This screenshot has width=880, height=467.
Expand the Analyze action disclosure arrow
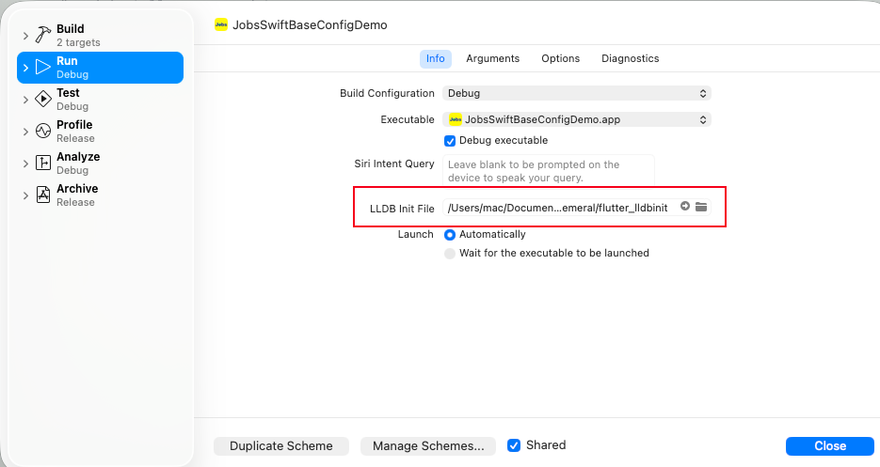(25, 163)
